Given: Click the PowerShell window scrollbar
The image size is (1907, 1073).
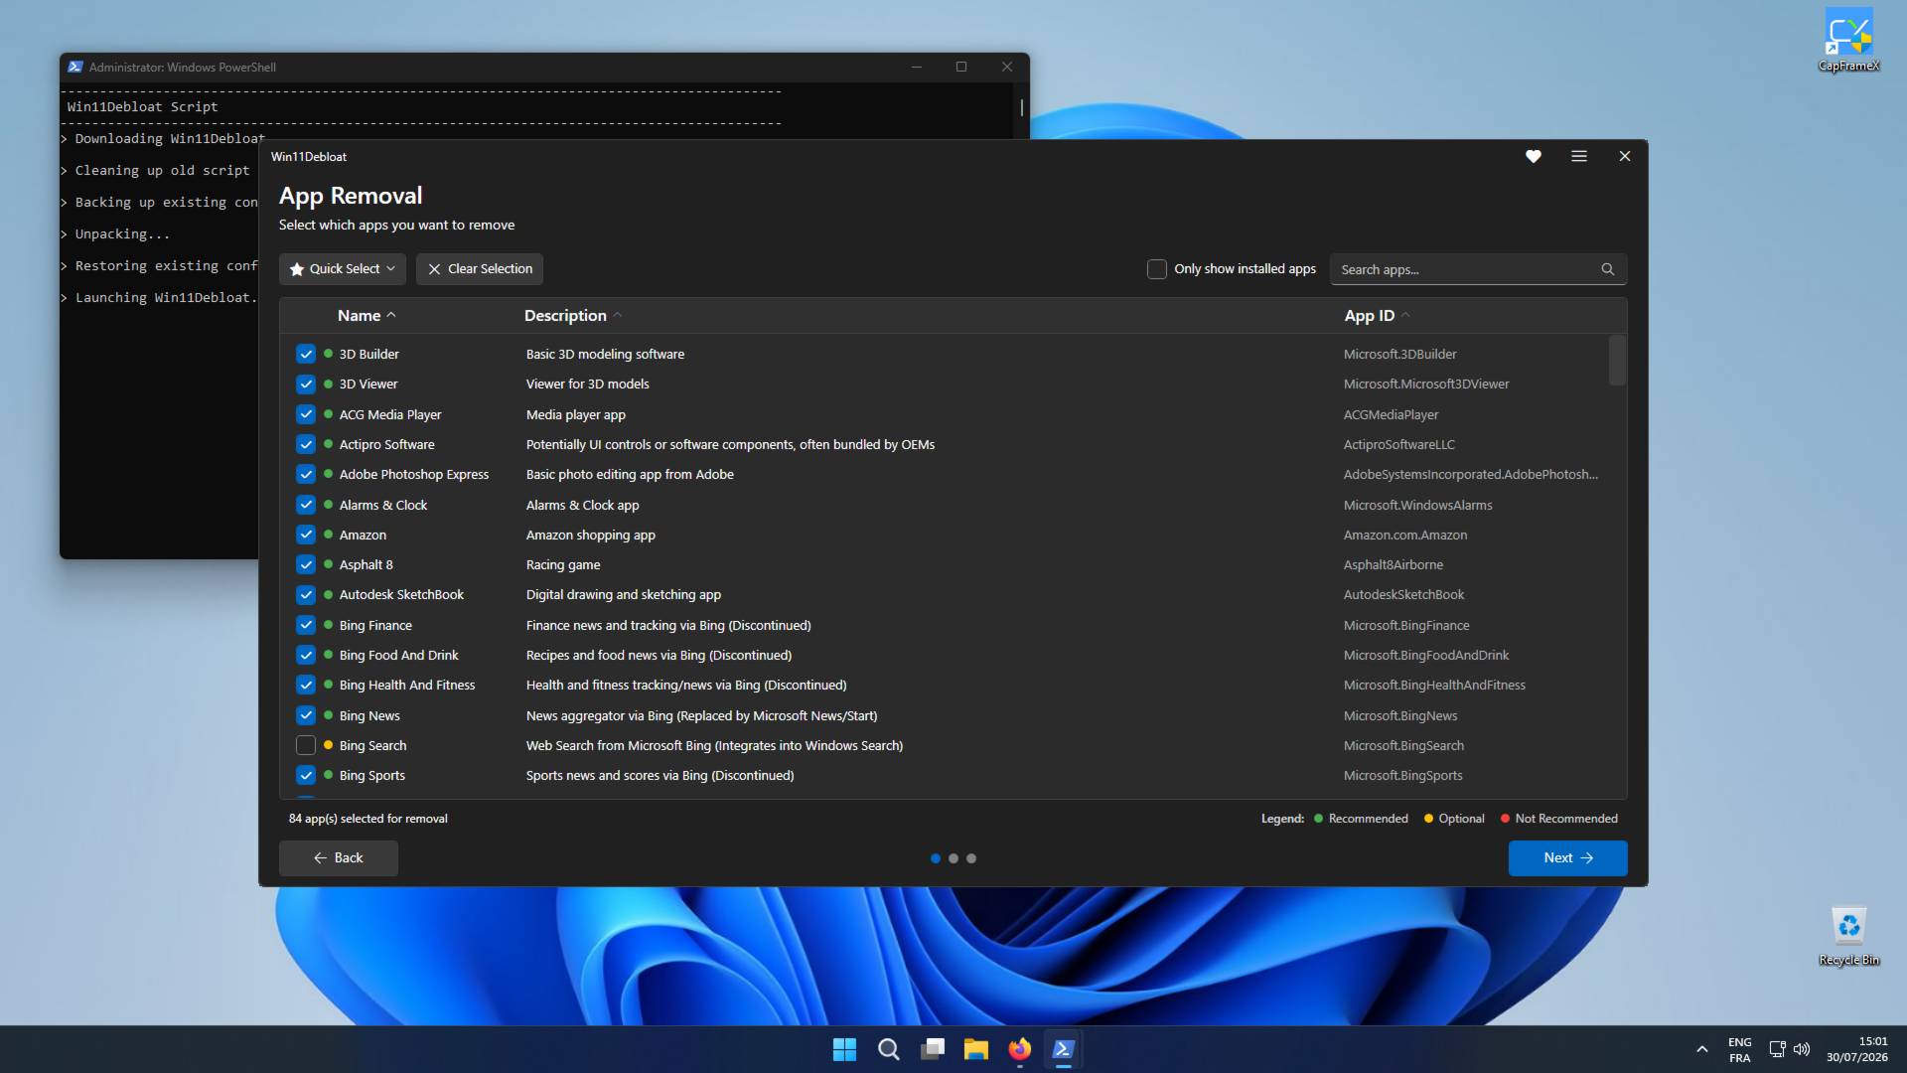Looking at the screenshot, I should tap(1021, 106).
